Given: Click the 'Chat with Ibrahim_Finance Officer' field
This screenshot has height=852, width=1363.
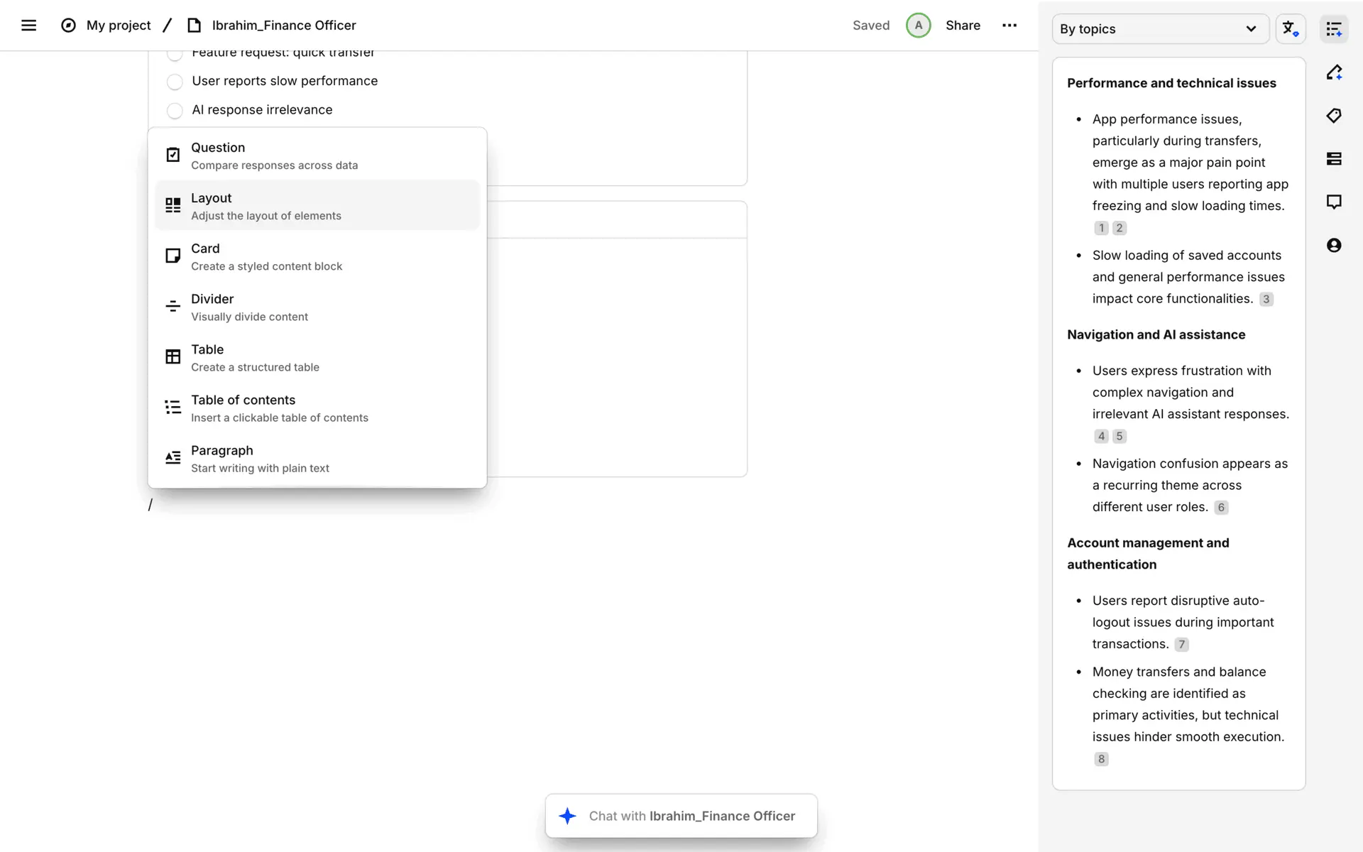Looking at the screenshot, I should 681,816.
